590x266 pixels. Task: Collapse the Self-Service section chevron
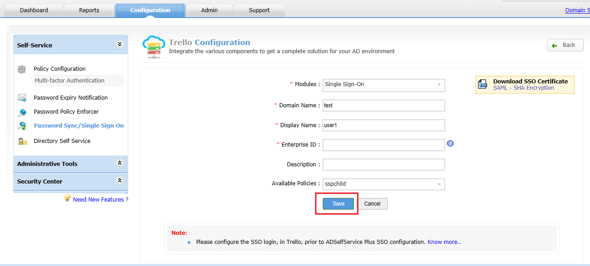120,44
